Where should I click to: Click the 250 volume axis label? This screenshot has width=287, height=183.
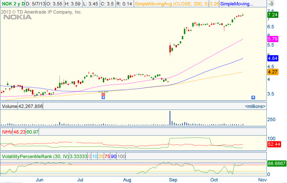pyautogui.click(x=271, y=120)
